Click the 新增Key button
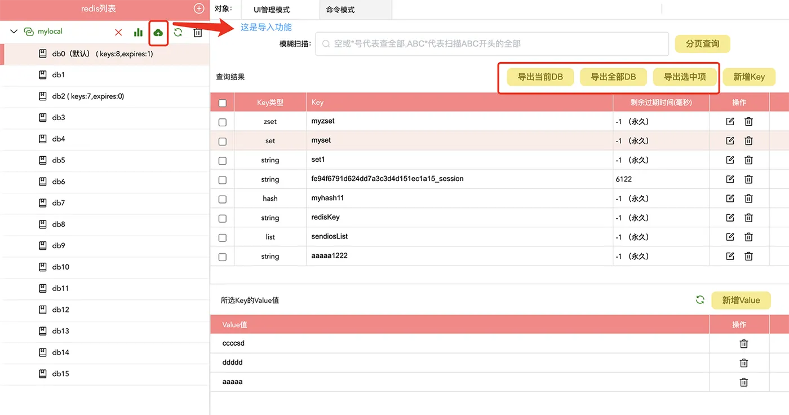 pos(749,77)
